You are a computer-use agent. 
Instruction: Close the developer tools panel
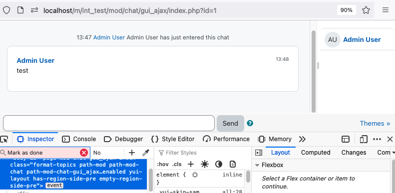tap(390, 139)
